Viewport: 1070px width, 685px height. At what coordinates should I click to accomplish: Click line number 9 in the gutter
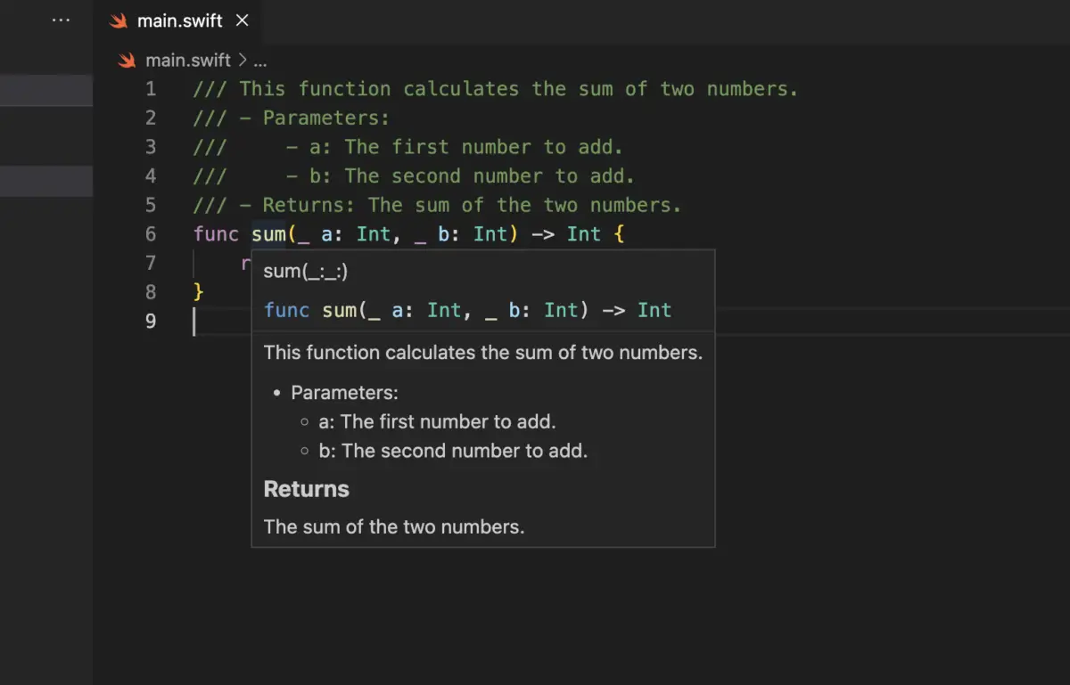(x=151, y=321)
